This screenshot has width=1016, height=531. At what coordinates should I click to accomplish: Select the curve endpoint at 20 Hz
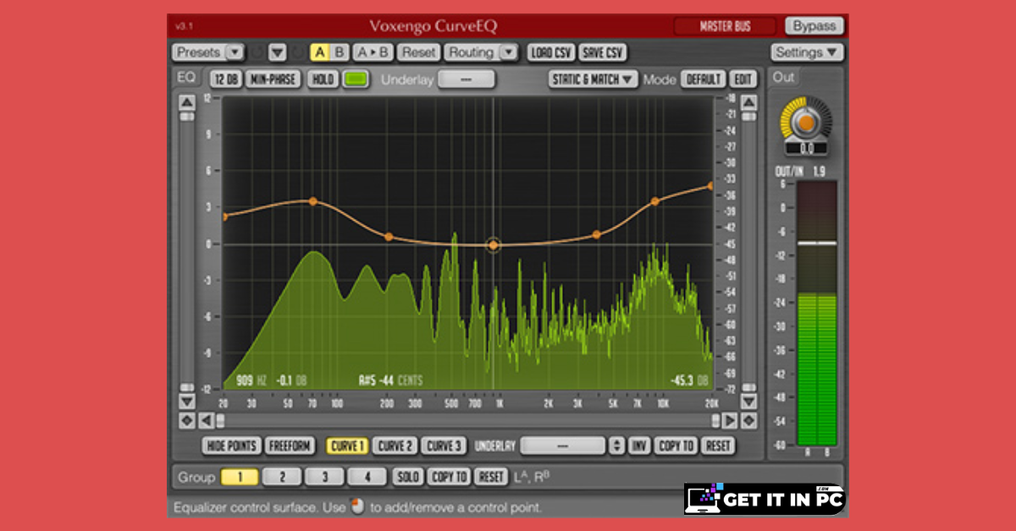(x=224, y=216)
